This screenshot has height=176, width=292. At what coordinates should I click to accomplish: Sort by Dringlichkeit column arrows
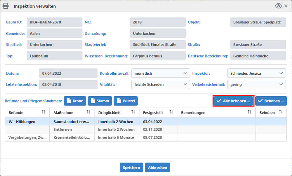tap(133, 112)
